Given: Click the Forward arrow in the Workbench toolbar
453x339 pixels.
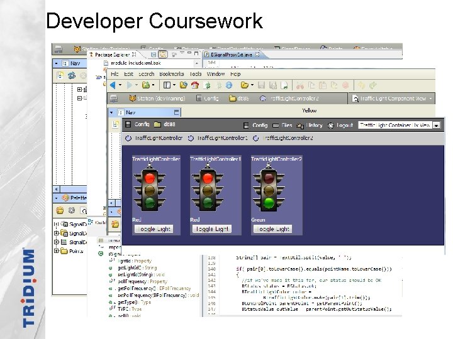Looking at the screenshot, I should click(130, 85).
